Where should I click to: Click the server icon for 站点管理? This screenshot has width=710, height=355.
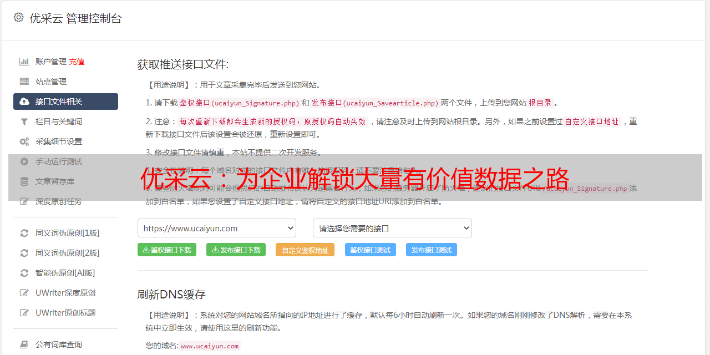(x=24, y=82)
